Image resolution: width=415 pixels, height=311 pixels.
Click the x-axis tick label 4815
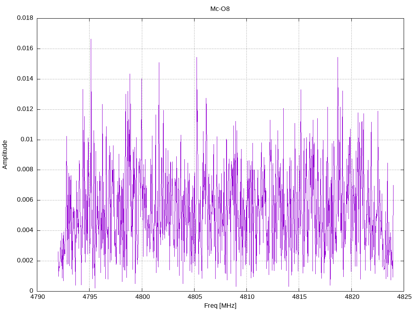[299, 297]
